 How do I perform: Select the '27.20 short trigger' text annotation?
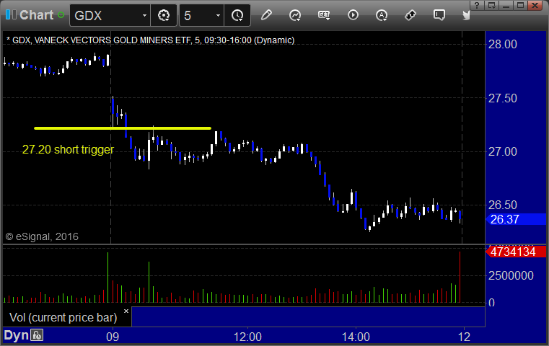point(68,149)
